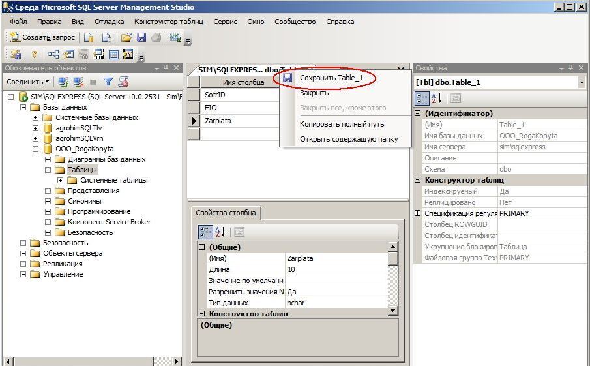
Task: Click the activity monitor icon
Action: coord(175,37)
